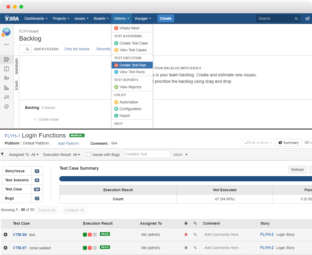The image size is (312, 255).
Task: Select Import menu item
Action: point(132,116)
